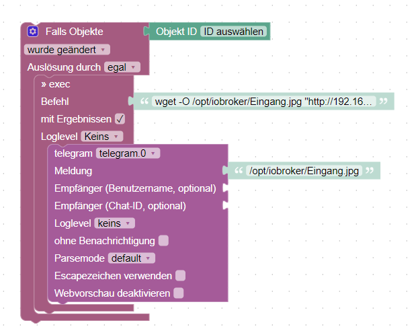This screenshot has height=331, width=420.
Task: Click the closing quote icon of Eingang.jpg text block
Action: pos(370,170)
